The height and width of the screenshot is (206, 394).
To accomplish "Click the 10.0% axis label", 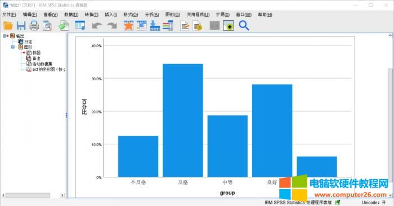I will pos(96,144).
